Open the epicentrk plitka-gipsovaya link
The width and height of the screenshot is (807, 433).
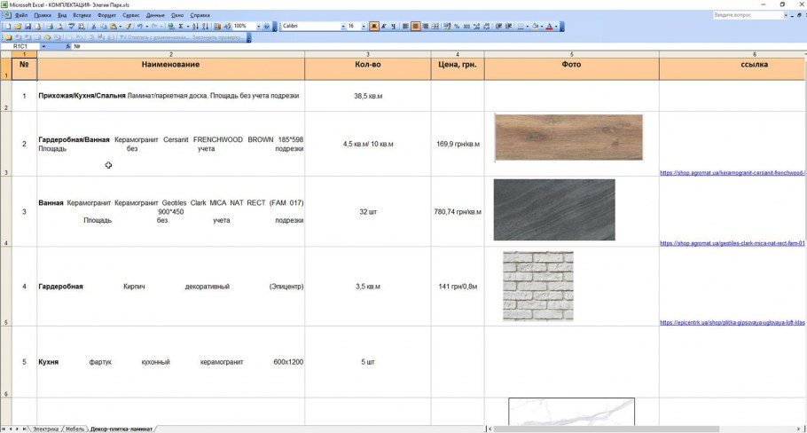(x=732, y=322)
